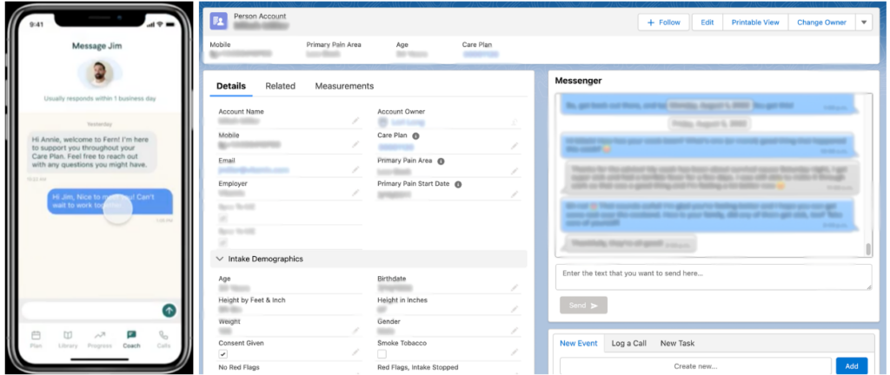Viewport: 890px width, 375px height.
Task: Open the phone app's Calls tab
Action: pyautogui.click(x=163, y=339)
